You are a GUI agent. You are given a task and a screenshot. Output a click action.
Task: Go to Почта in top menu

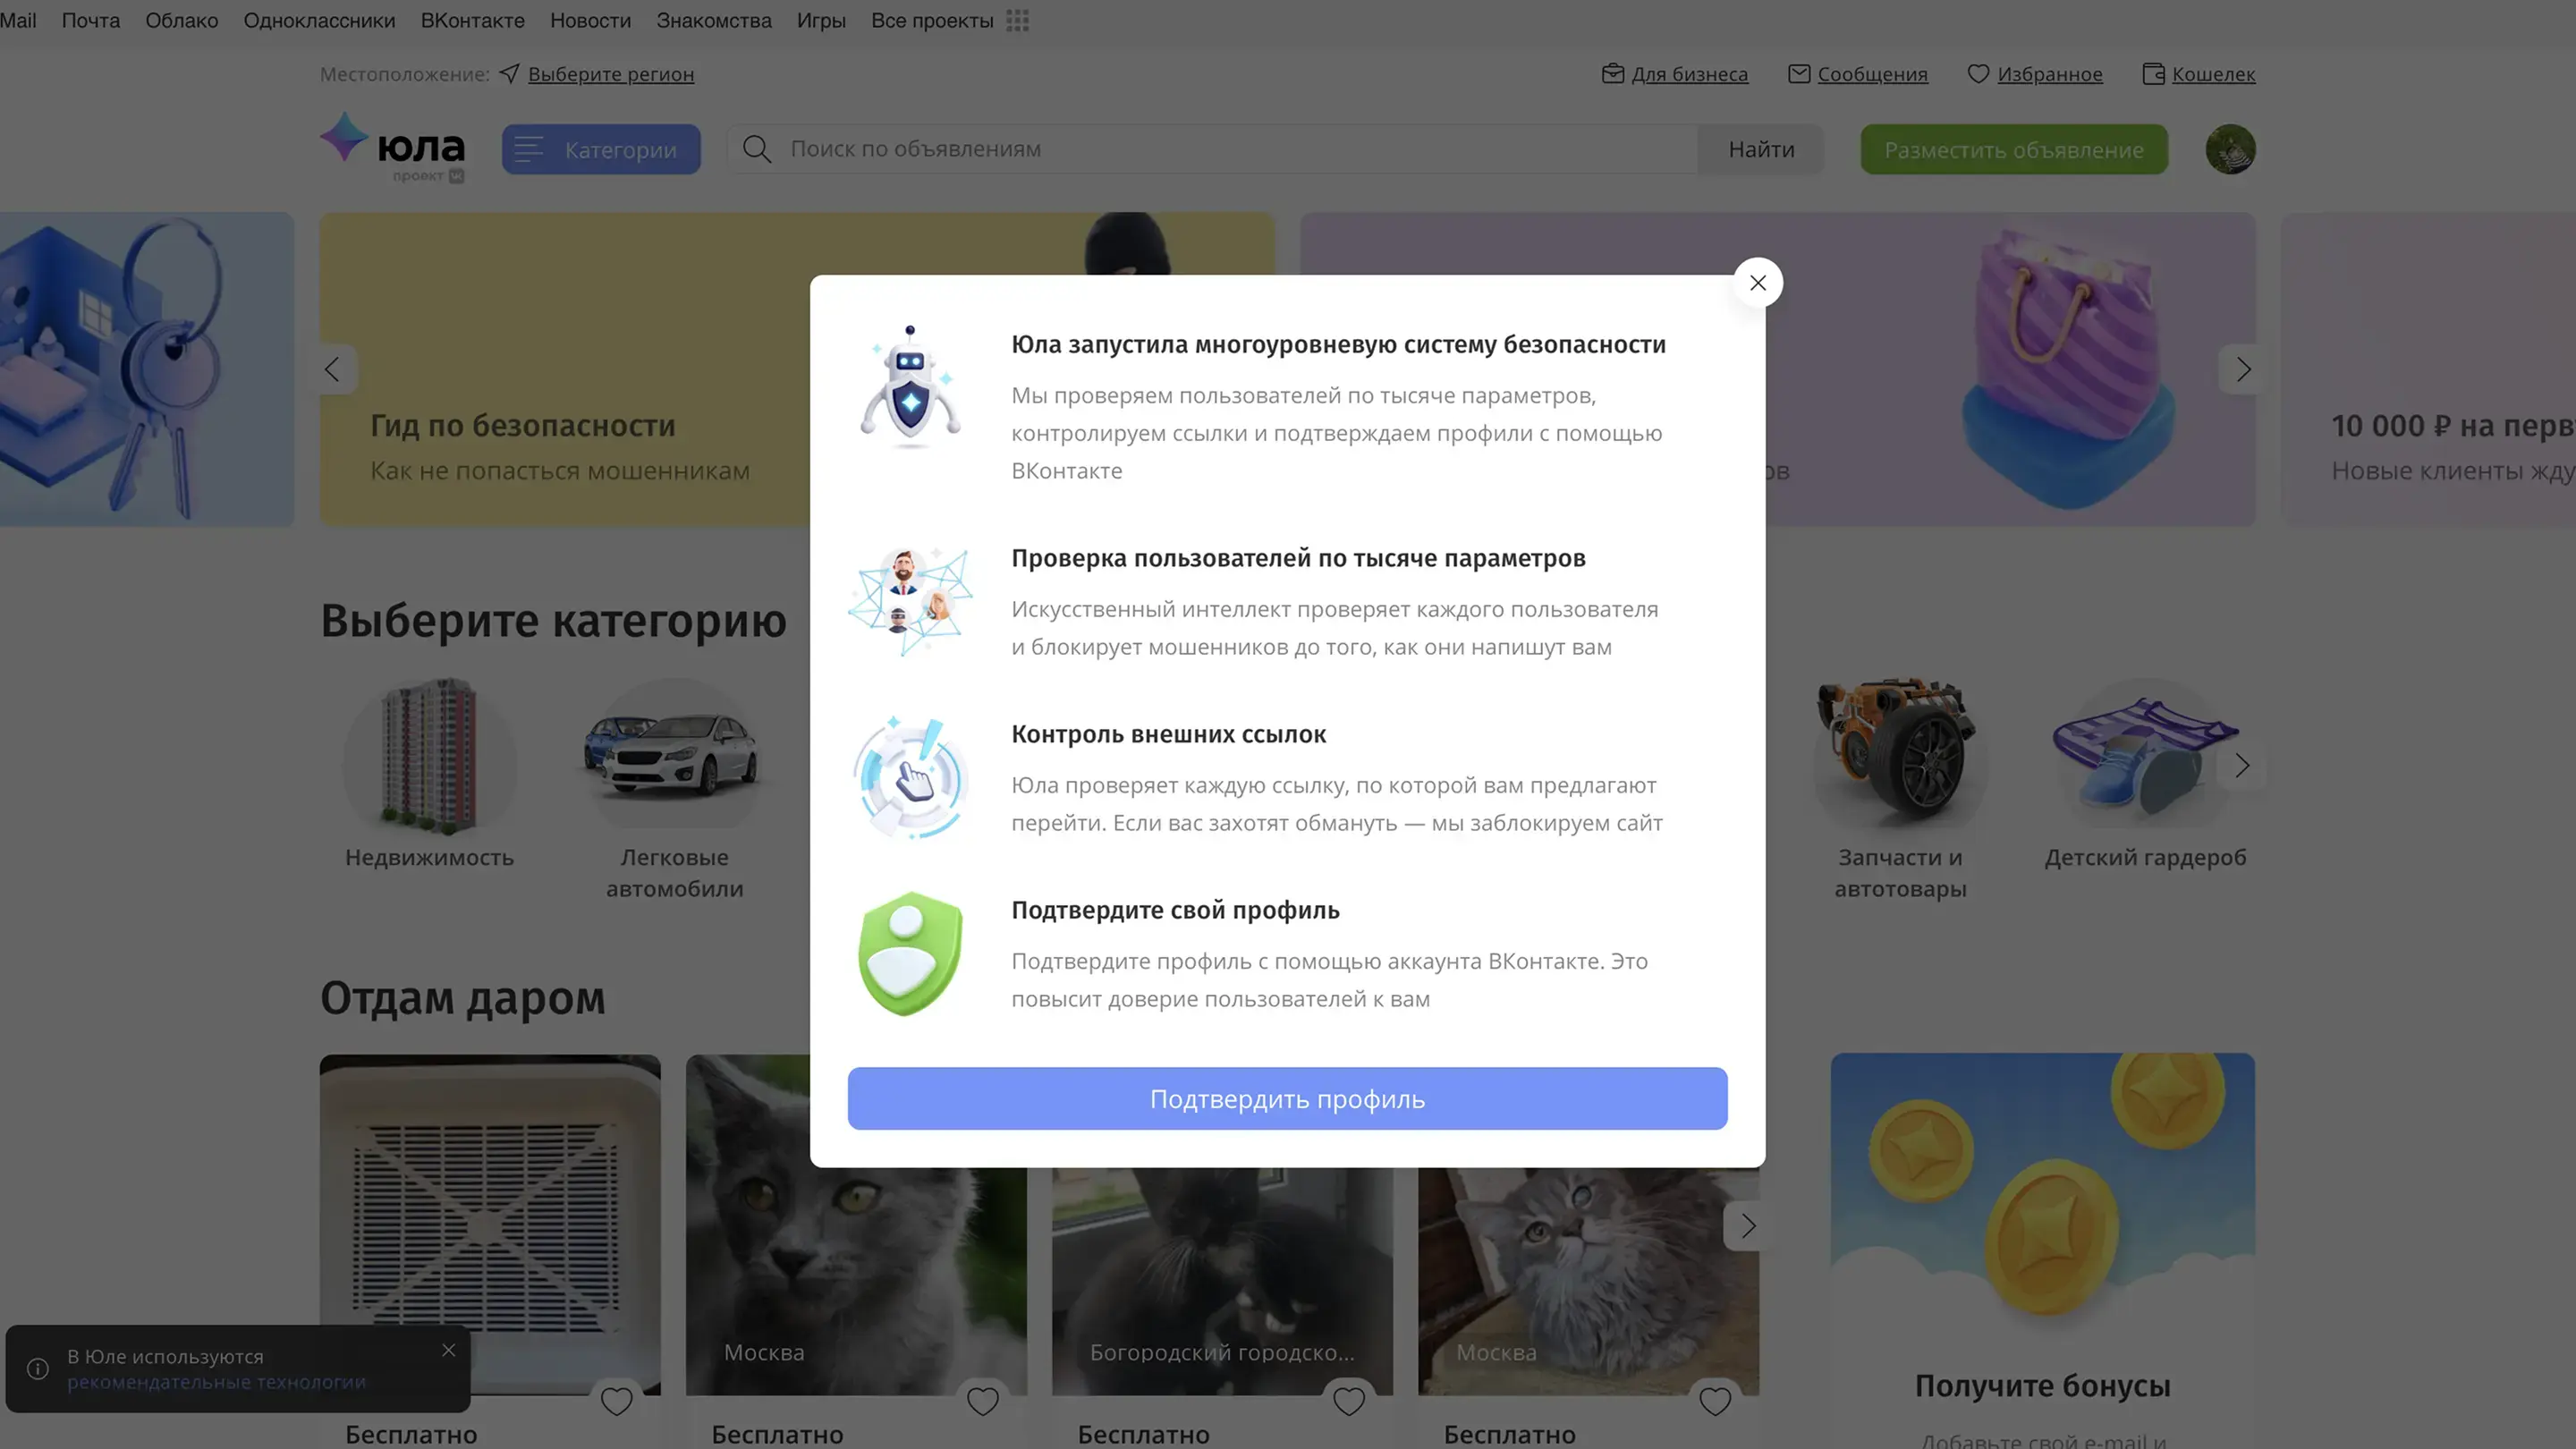point(91,21)
